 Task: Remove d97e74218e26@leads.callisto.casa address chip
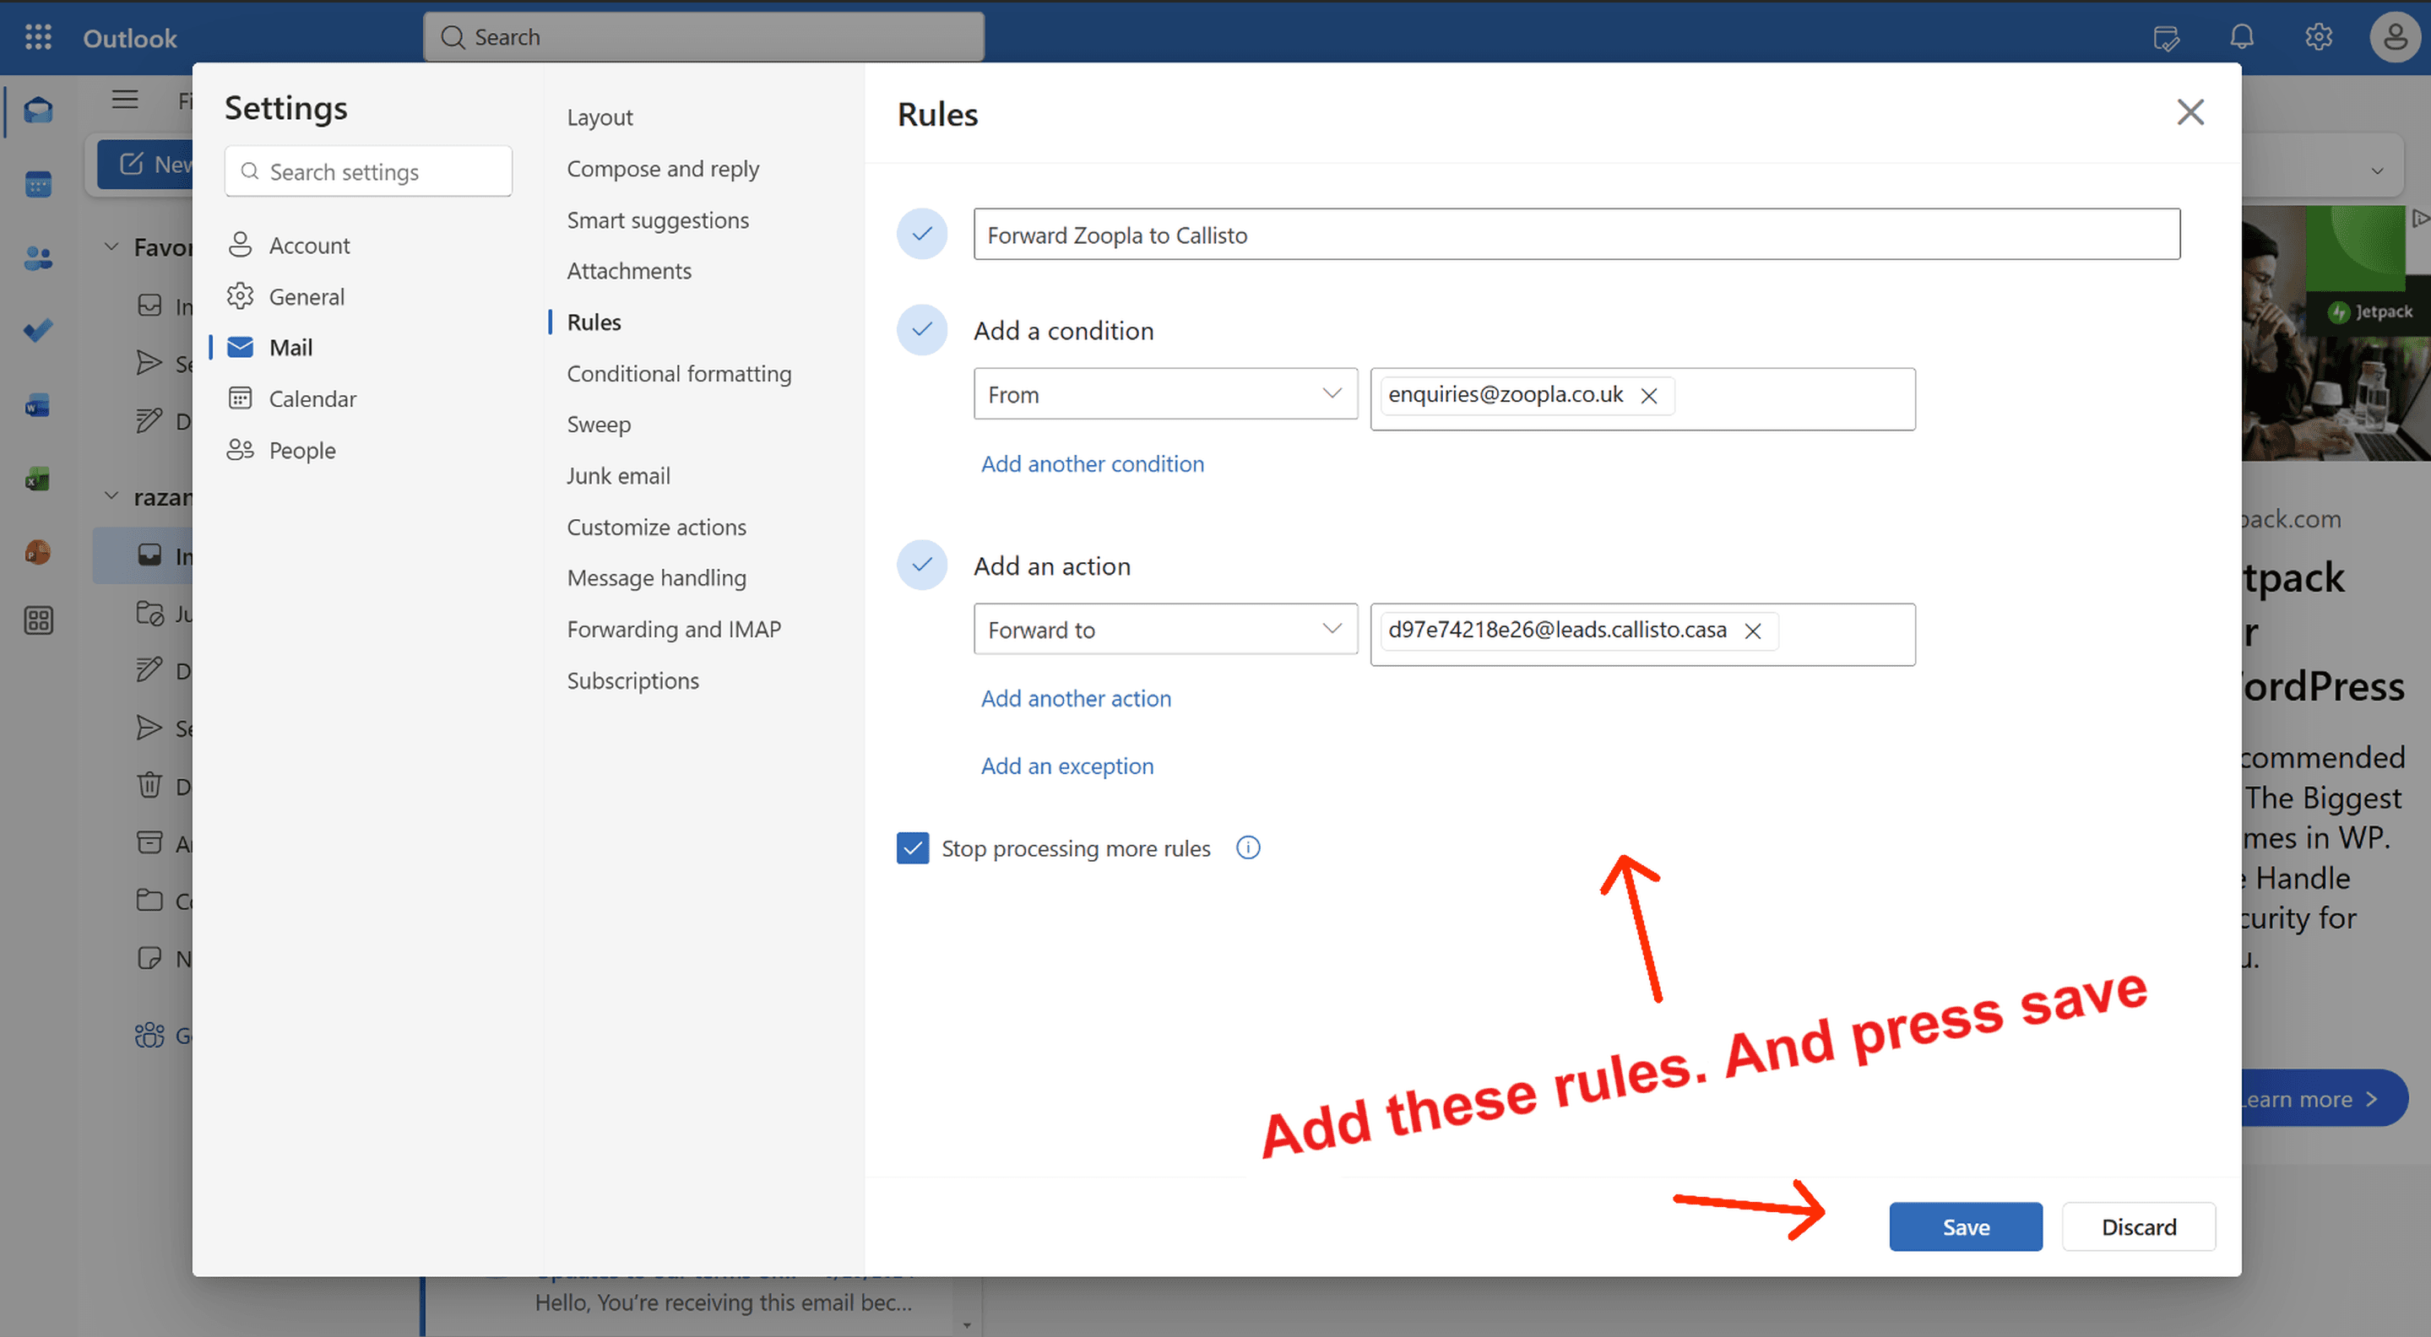(x=1752, y=631)
